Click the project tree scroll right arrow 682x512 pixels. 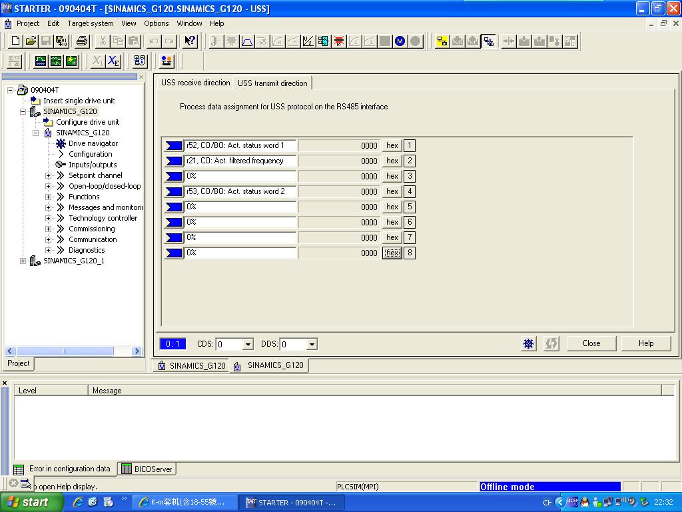pyautogui.click(x=137, y=351)
